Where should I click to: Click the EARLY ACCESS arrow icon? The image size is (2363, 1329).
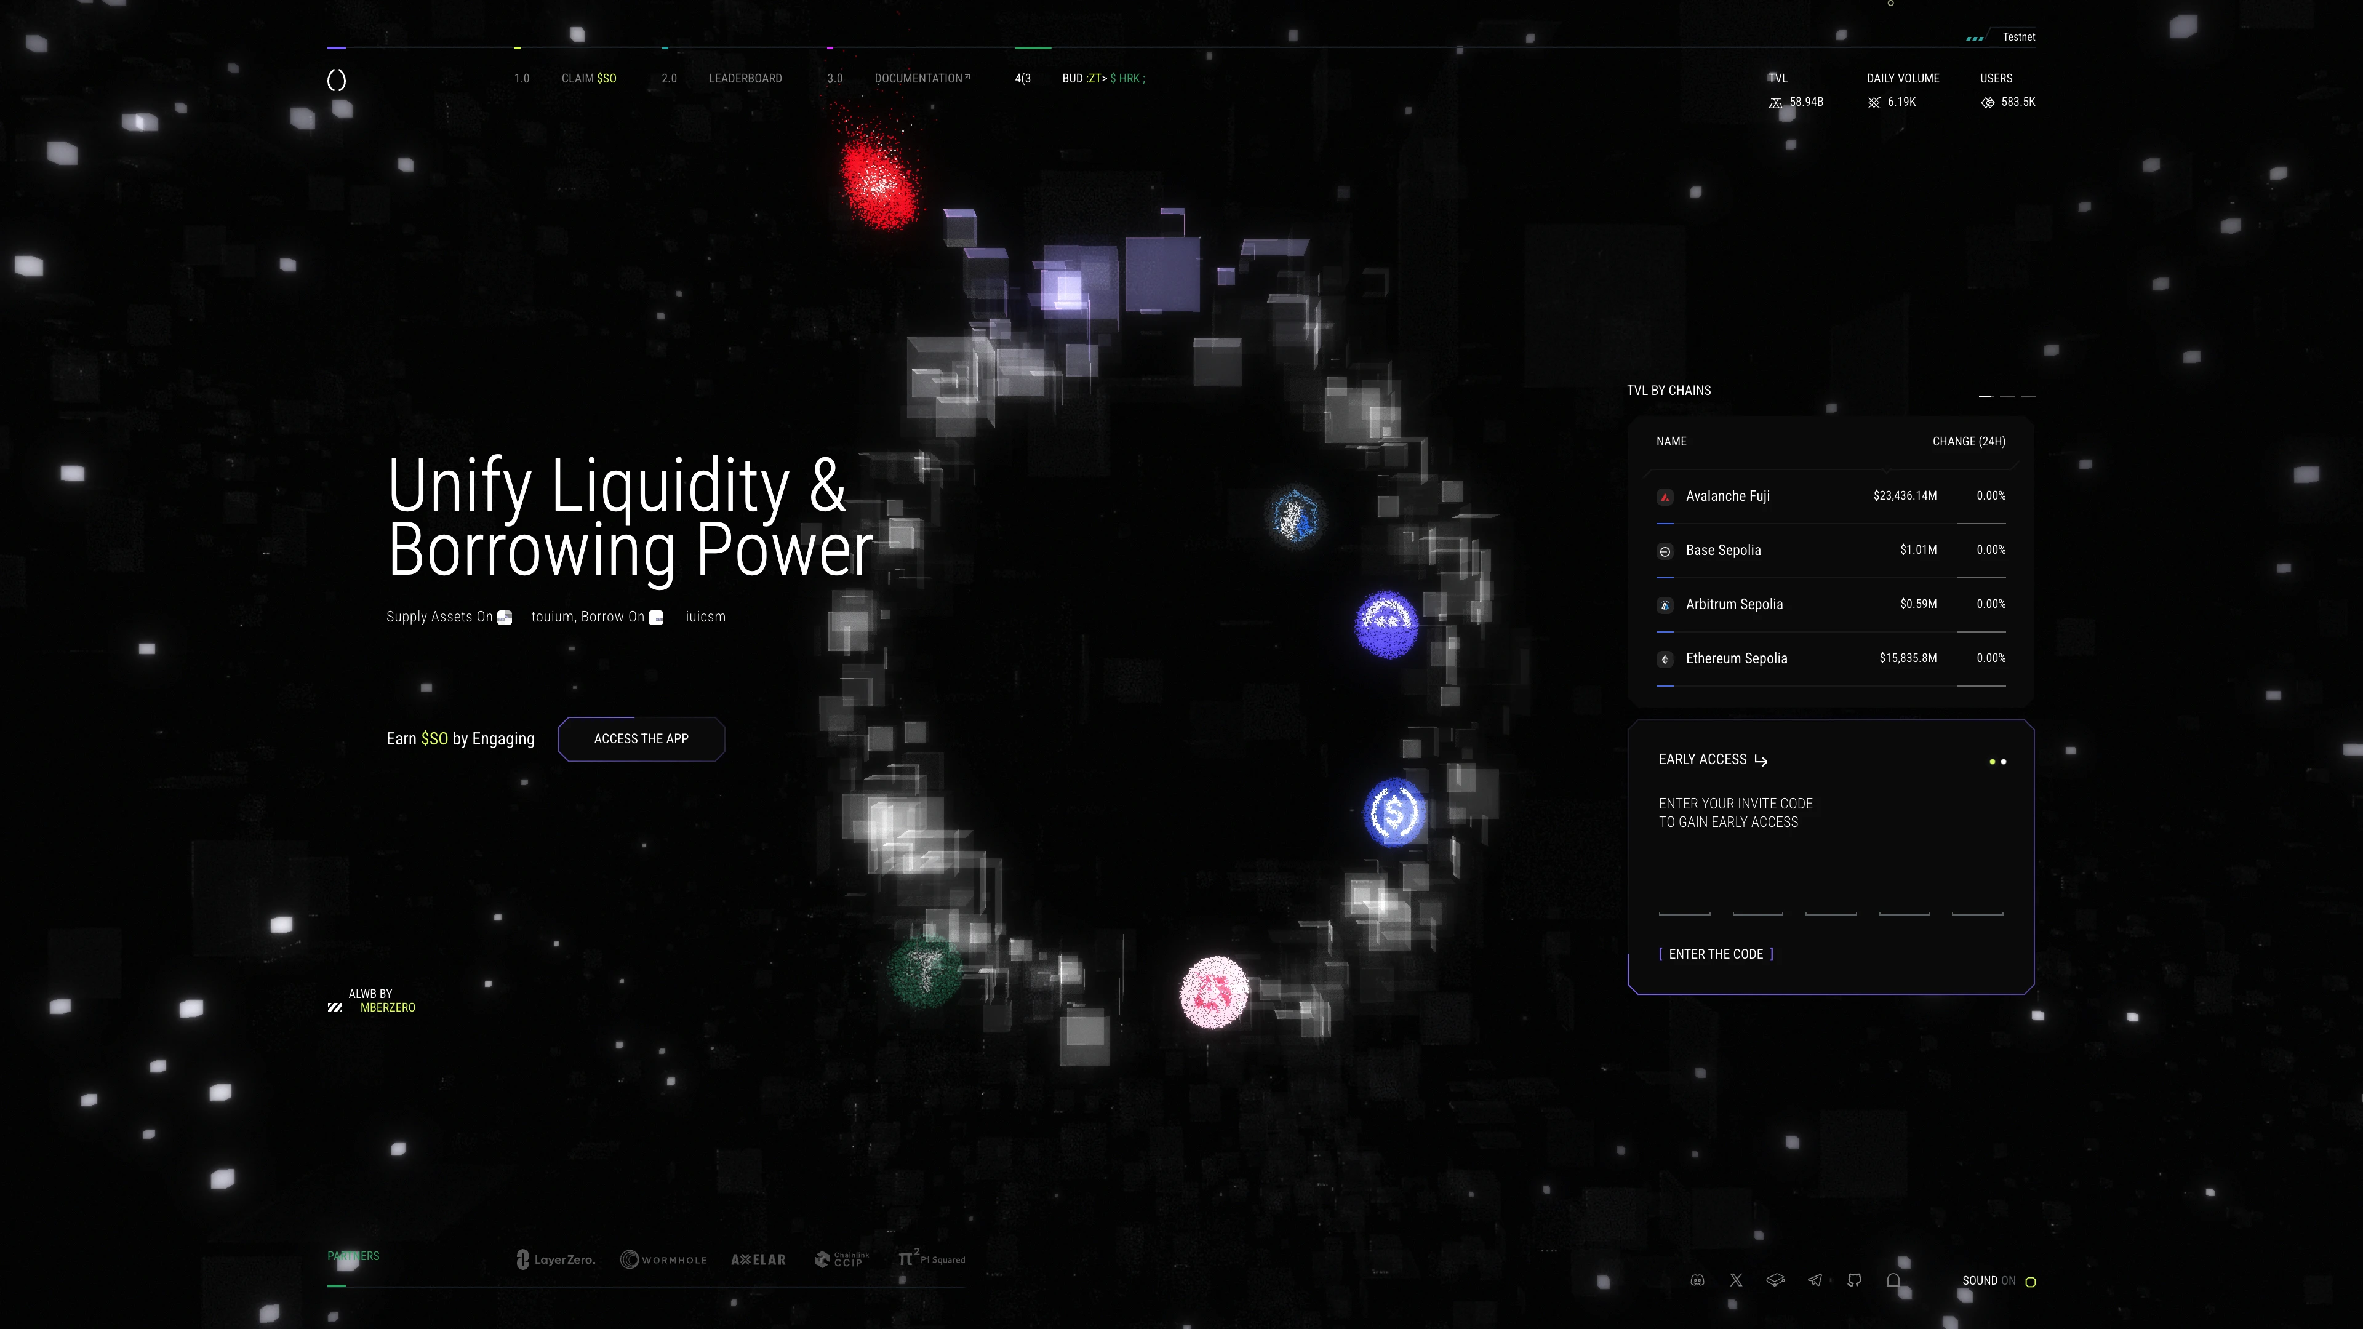(x=1761, y=760)
